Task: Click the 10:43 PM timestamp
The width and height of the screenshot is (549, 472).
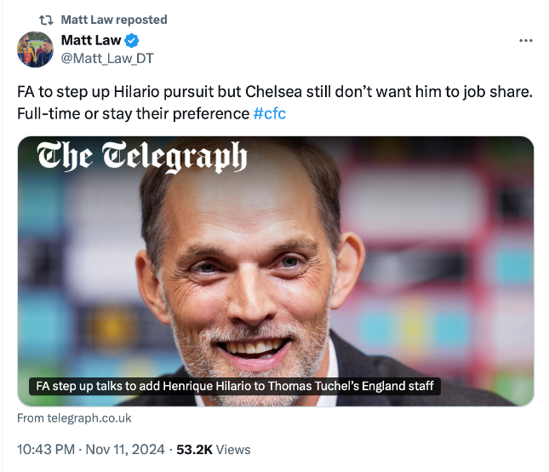Action: tap(47, 449)
